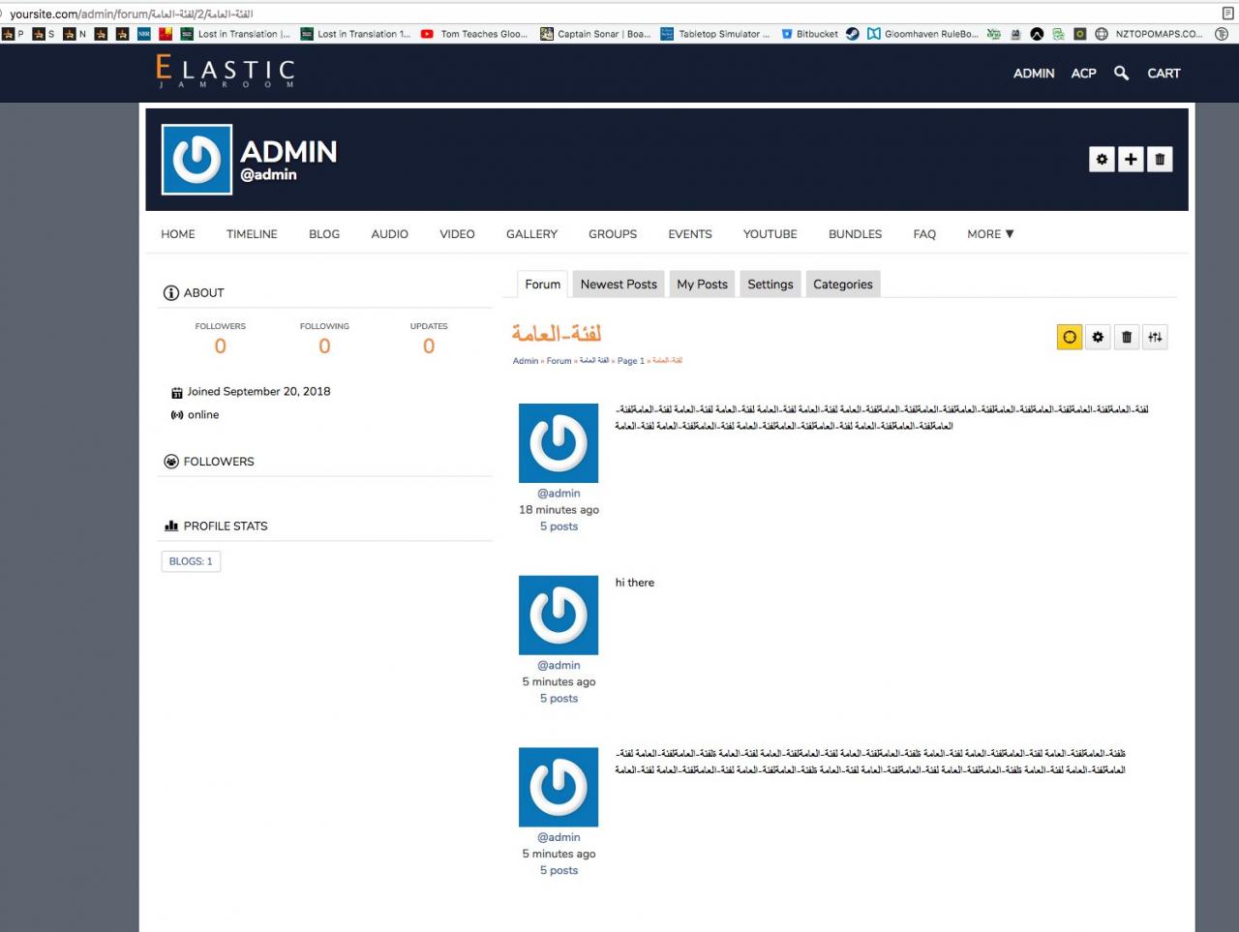Switch to the My Posts tab
The width and height of the screenshot is (1239, 932).
702,284
